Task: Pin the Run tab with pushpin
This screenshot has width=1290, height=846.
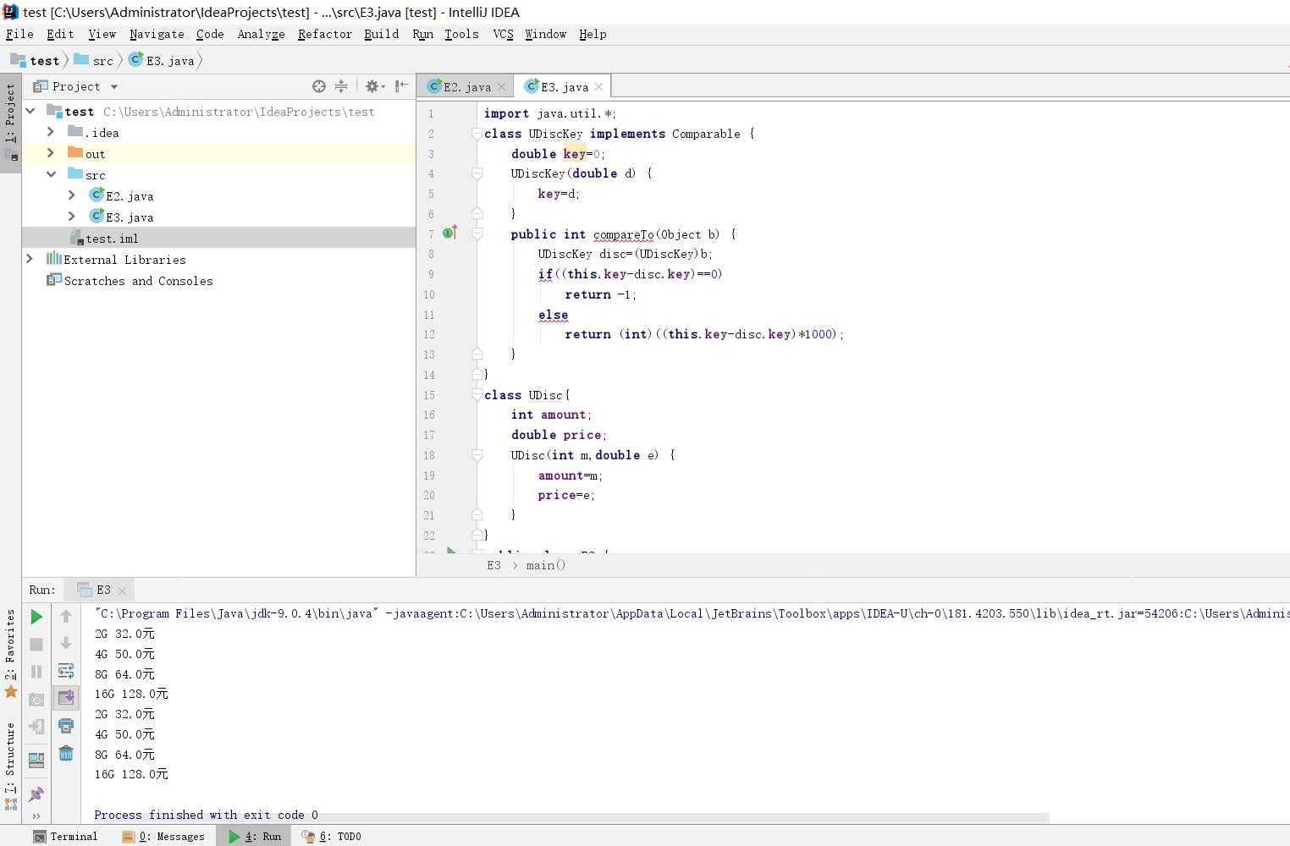Action: pyautogui.click(x=36, y=794)
